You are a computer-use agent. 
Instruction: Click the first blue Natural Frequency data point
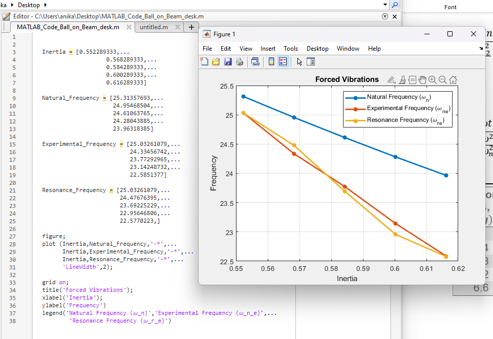[243, 97]
